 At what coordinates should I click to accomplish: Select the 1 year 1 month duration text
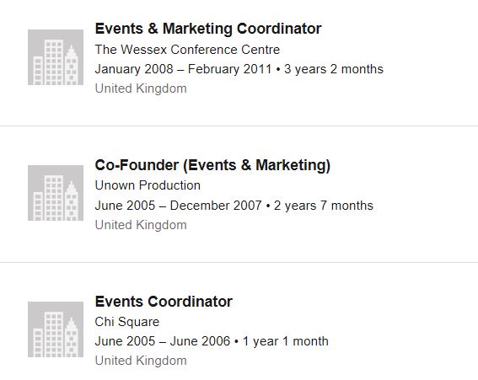[286, 341]
